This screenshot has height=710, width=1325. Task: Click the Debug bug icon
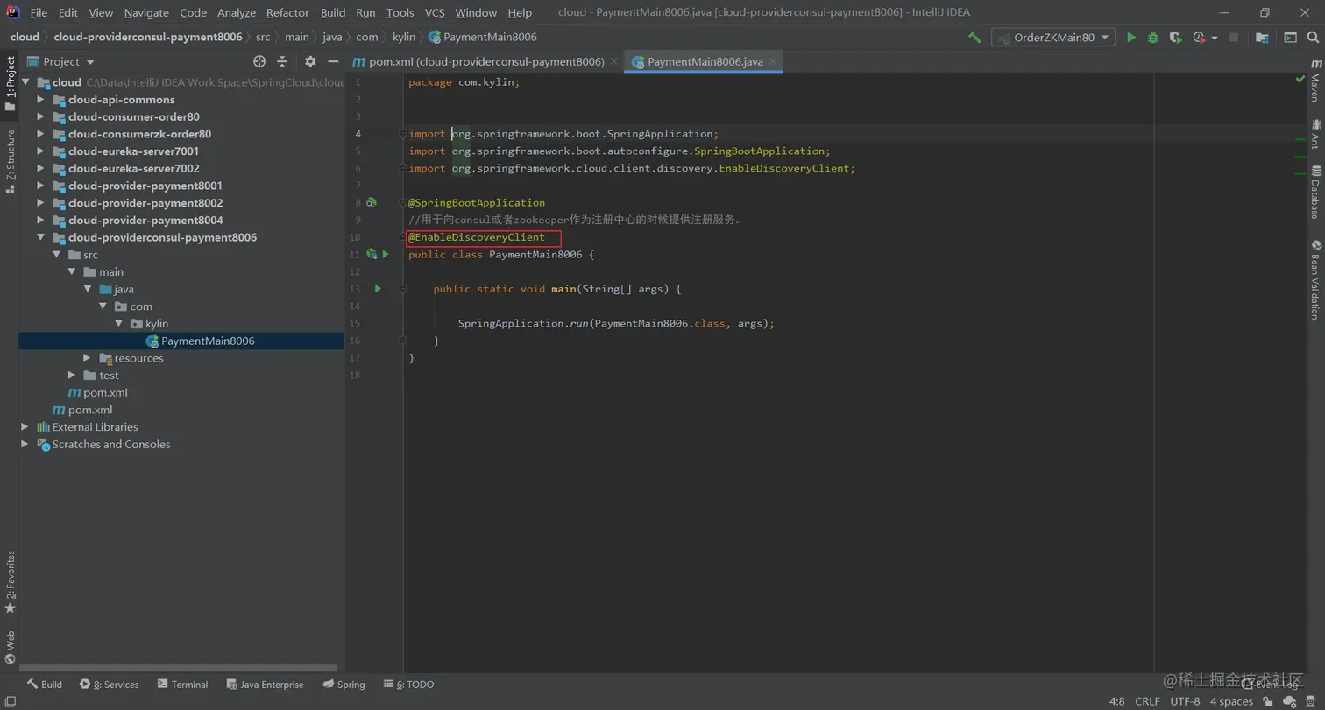click(x=1153, y=38)
